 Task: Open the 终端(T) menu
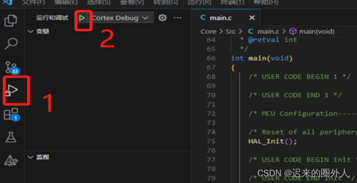(x=232, y=2)
